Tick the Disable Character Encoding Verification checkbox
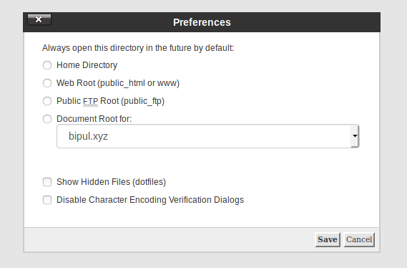 (47, 200)
